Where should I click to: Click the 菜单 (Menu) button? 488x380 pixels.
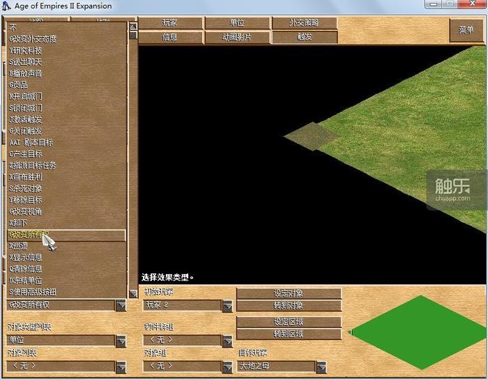pyautogui.click(x=466, y=30)
